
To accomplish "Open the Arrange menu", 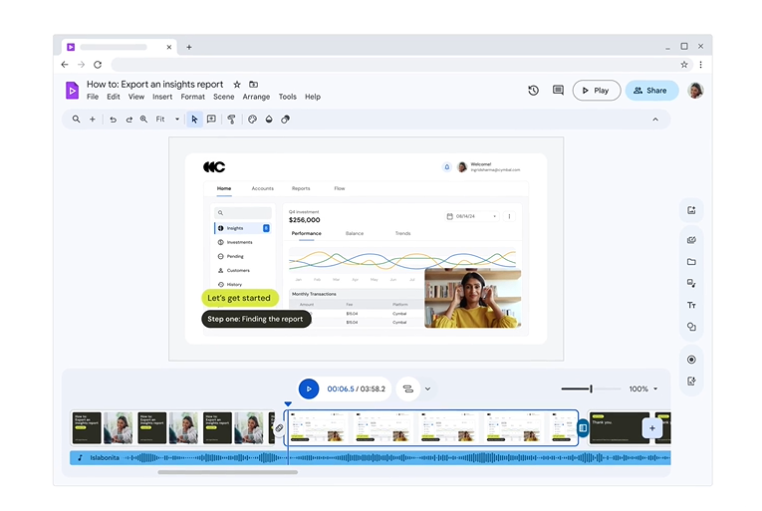I will click(256, 97).
